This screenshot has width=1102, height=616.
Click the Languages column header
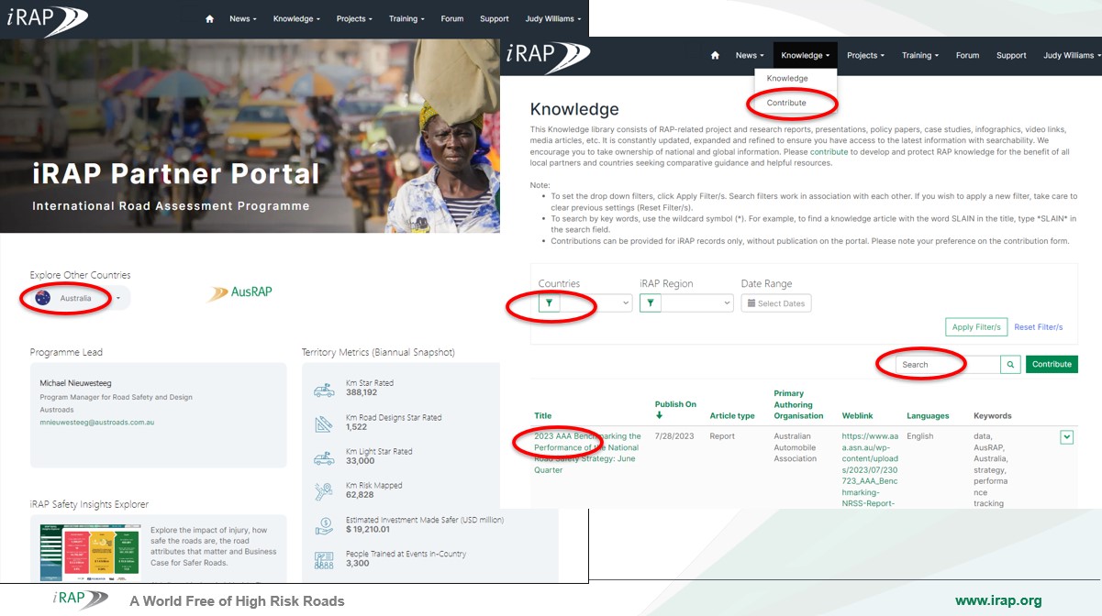click(928, 415)
